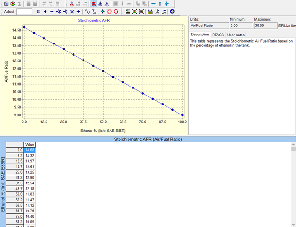Click the smooth curve wave icon

pyautogui.click(x=87, y=11)
